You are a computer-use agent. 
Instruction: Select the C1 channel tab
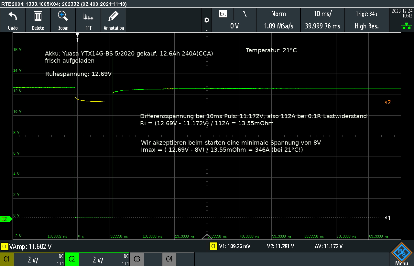pos(7,259)
